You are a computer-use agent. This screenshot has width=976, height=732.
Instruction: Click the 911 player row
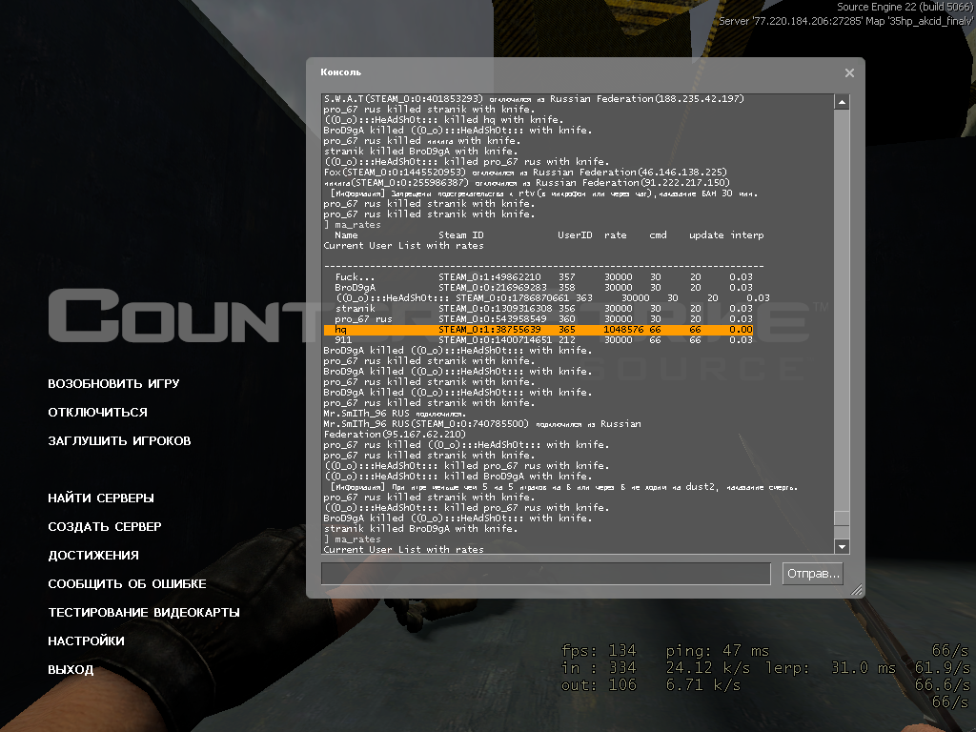pos(543,340)
